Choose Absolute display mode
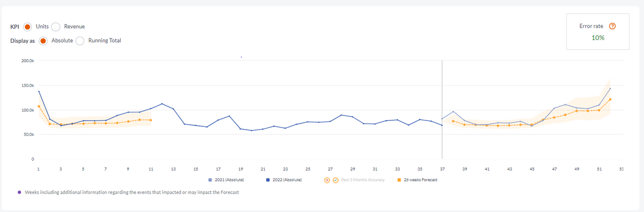 pos(43,41)
